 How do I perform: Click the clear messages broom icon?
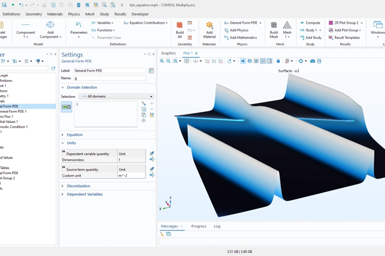point(162,234)
